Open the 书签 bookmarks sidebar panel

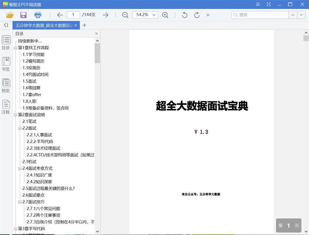click(x=6, y=64)
